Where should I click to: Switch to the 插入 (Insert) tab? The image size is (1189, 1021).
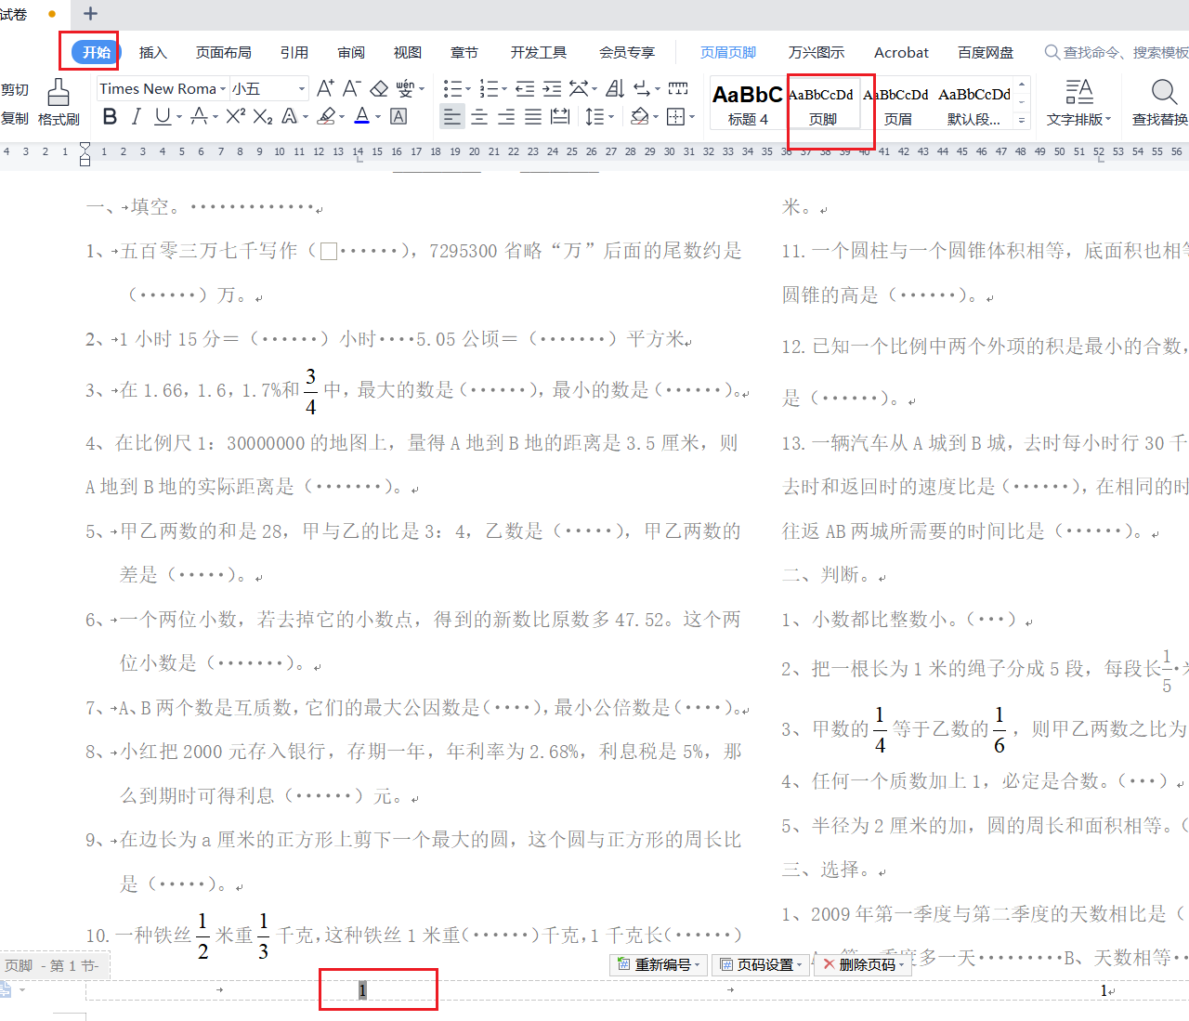tap(152, 52)
